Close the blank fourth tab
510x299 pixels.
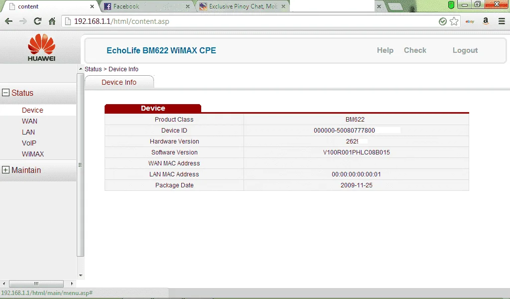[379, 6]
